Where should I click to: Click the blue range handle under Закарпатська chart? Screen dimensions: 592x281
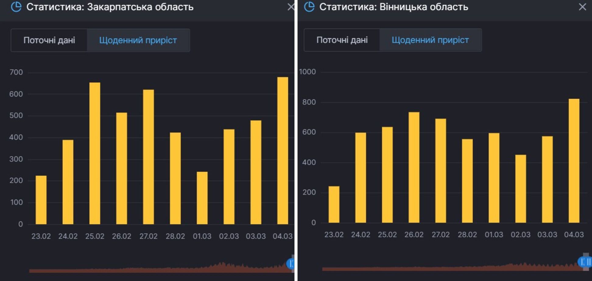(291, 263)
